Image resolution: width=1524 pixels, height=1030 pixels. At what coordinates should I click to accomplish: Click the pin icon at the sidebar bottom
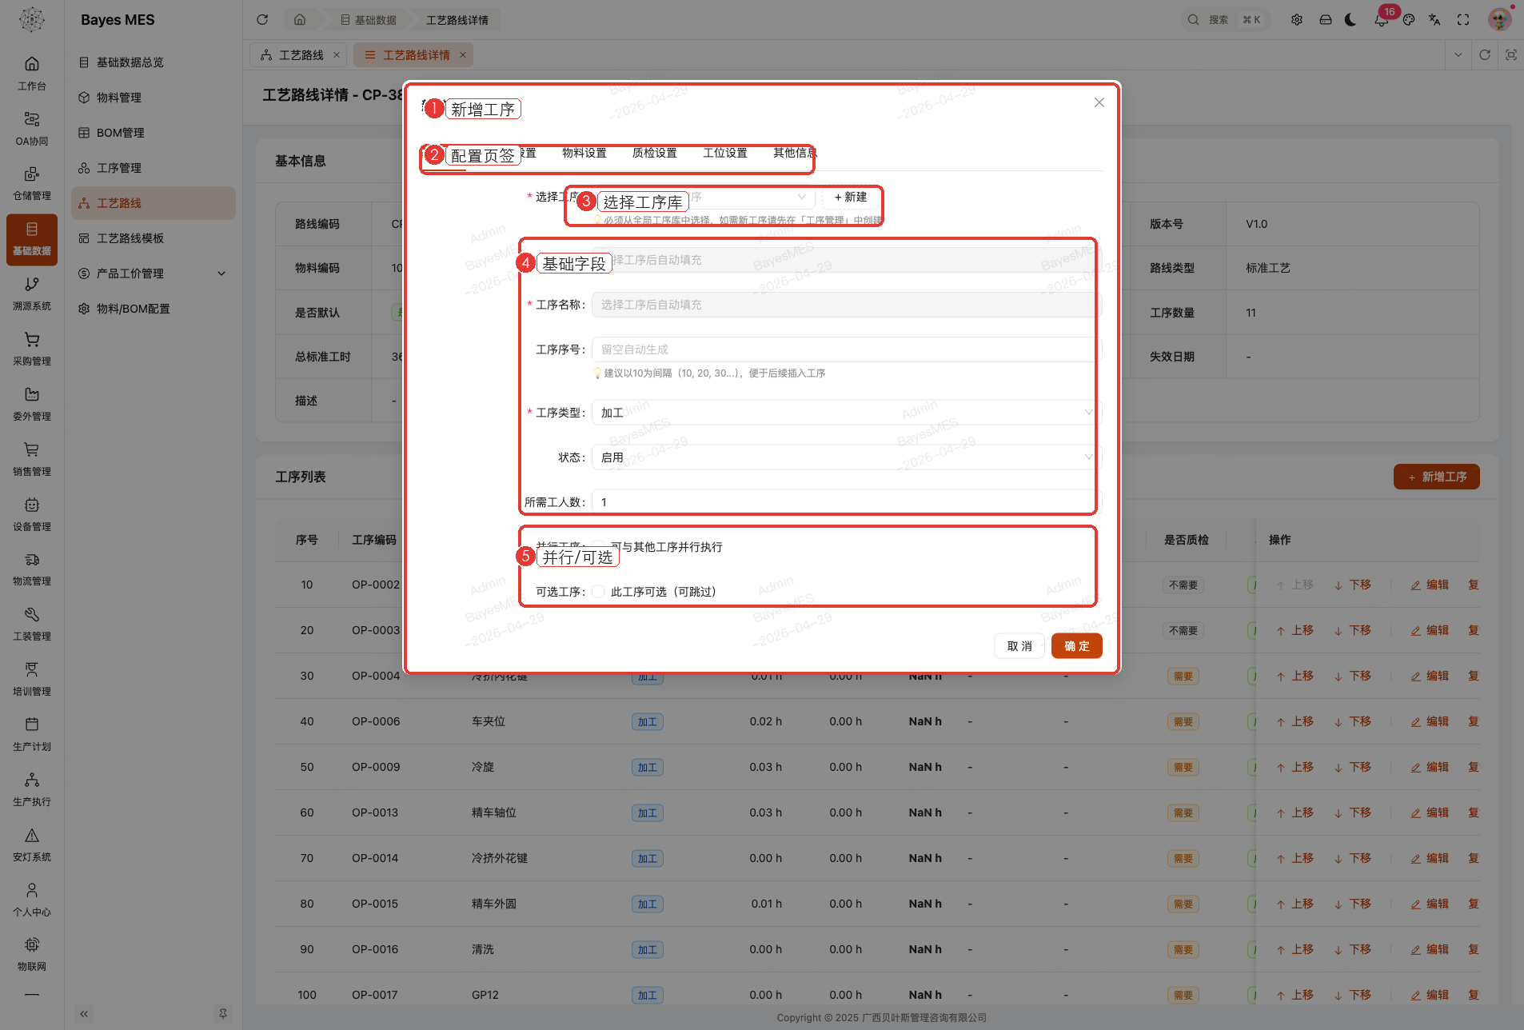coord(223,1014)
